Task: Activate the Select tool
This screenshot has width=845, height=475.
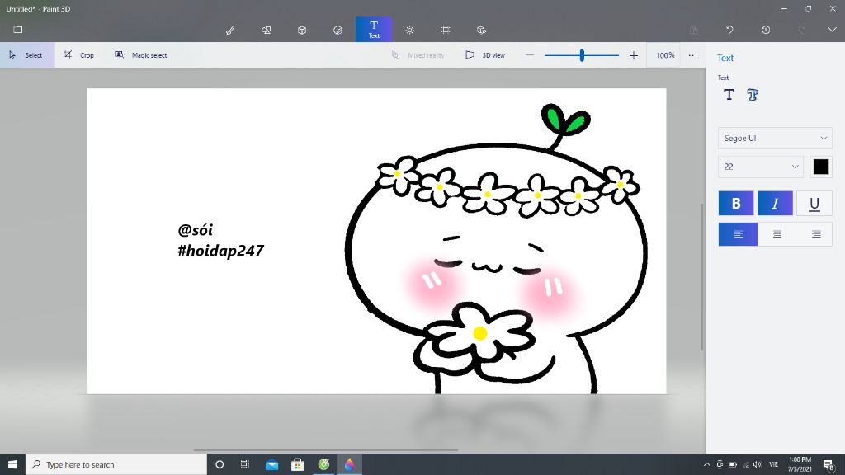Action: coord(27,55)
